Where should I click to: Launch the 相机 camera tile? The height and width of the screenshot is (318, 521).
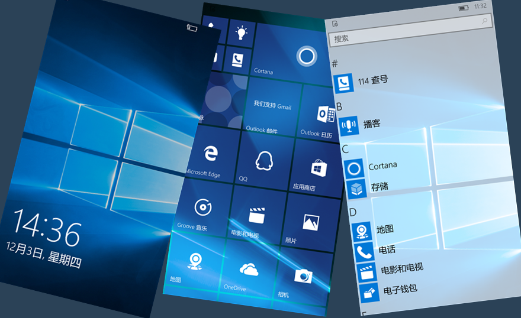pyautogui.click(x=303, y=279)
